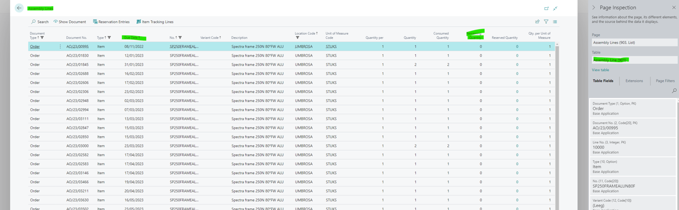This screenshot has width=679, height=210.
Task: Open filter dropdown on Location Code column
Action: (297, 38)
